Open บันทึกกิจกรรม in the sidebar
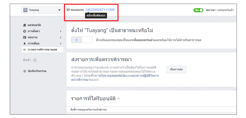 point(37,71)
